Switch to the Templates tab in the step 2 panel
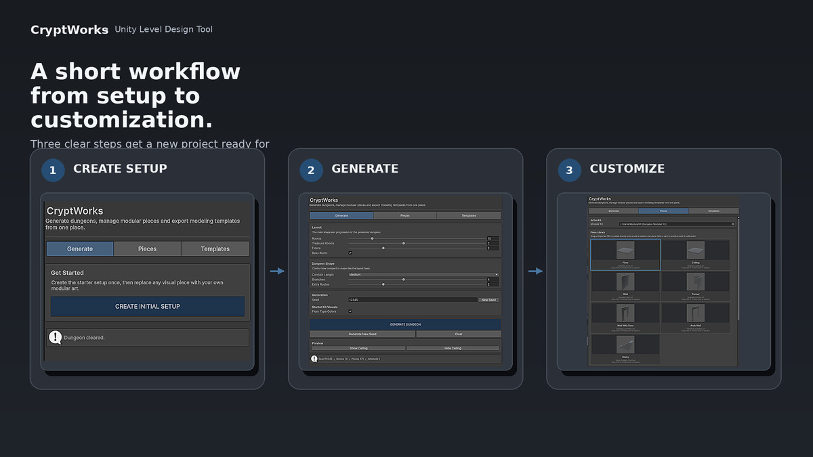The width and height of the screenshot is (813, 457). (469, 215)
